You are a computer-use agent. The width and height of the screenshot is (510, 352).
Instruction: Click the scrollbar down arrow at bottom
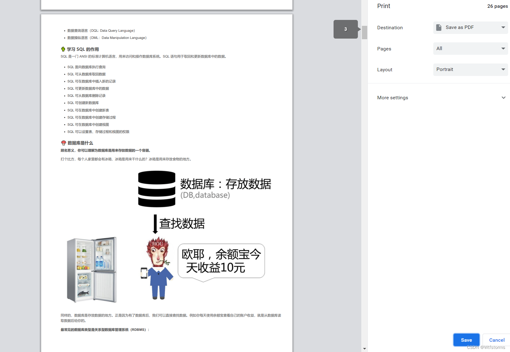pyautogui.click(x=364, y=349)
